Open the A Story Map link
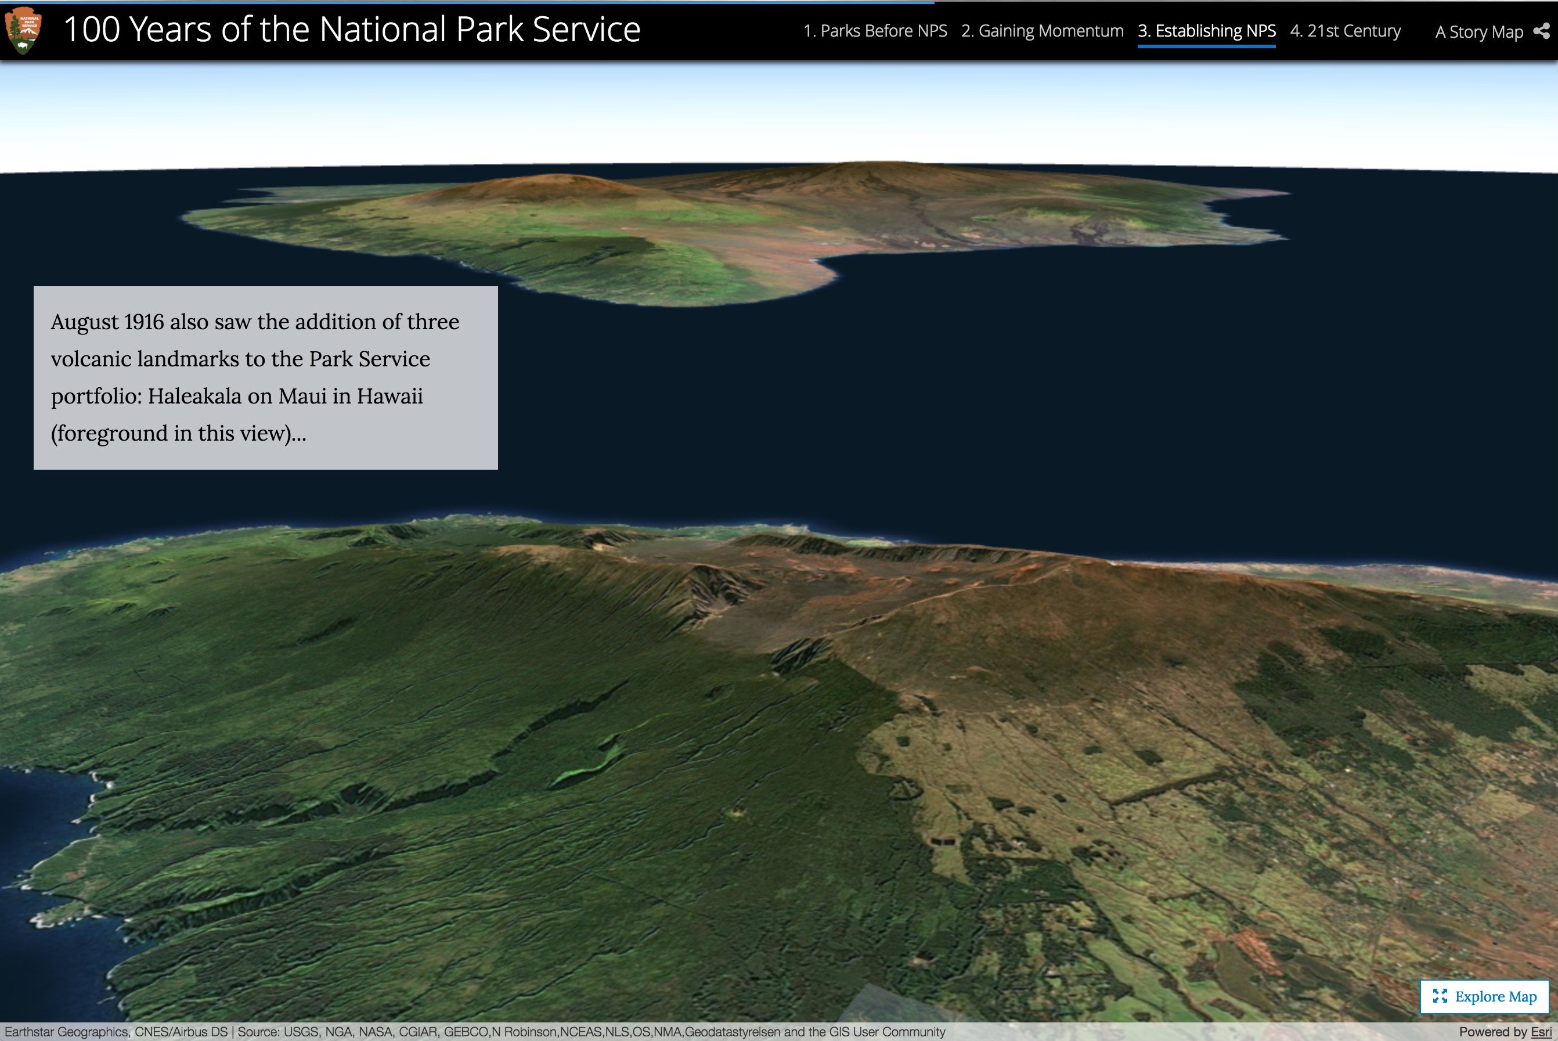 pos(1478,32)
